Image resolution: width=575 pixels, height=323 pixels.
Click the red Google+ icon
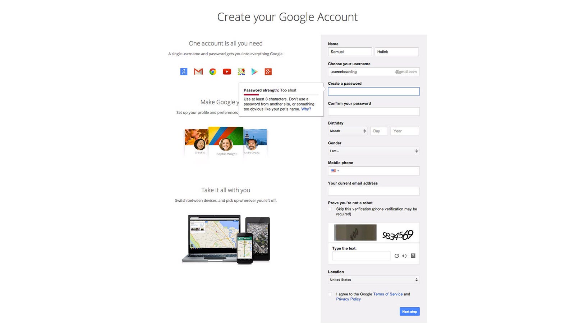point(268,72)
